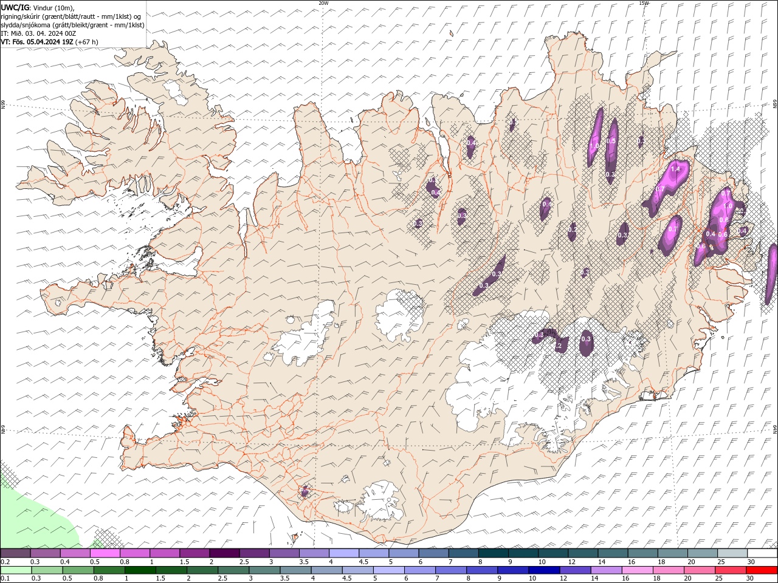Viewport: 778px width, 583px height.
Task: Click the 'IT: Mið. 03. 04. 2024 00Z' line
Action: pos(38,33)
